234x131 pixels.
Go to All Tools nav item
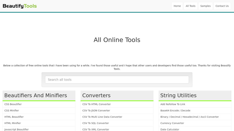click(x=191, y=6)
